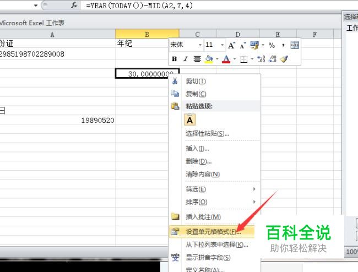Click the paste option A icon
This screenshot has height=272, width=358.
[189, 120]
